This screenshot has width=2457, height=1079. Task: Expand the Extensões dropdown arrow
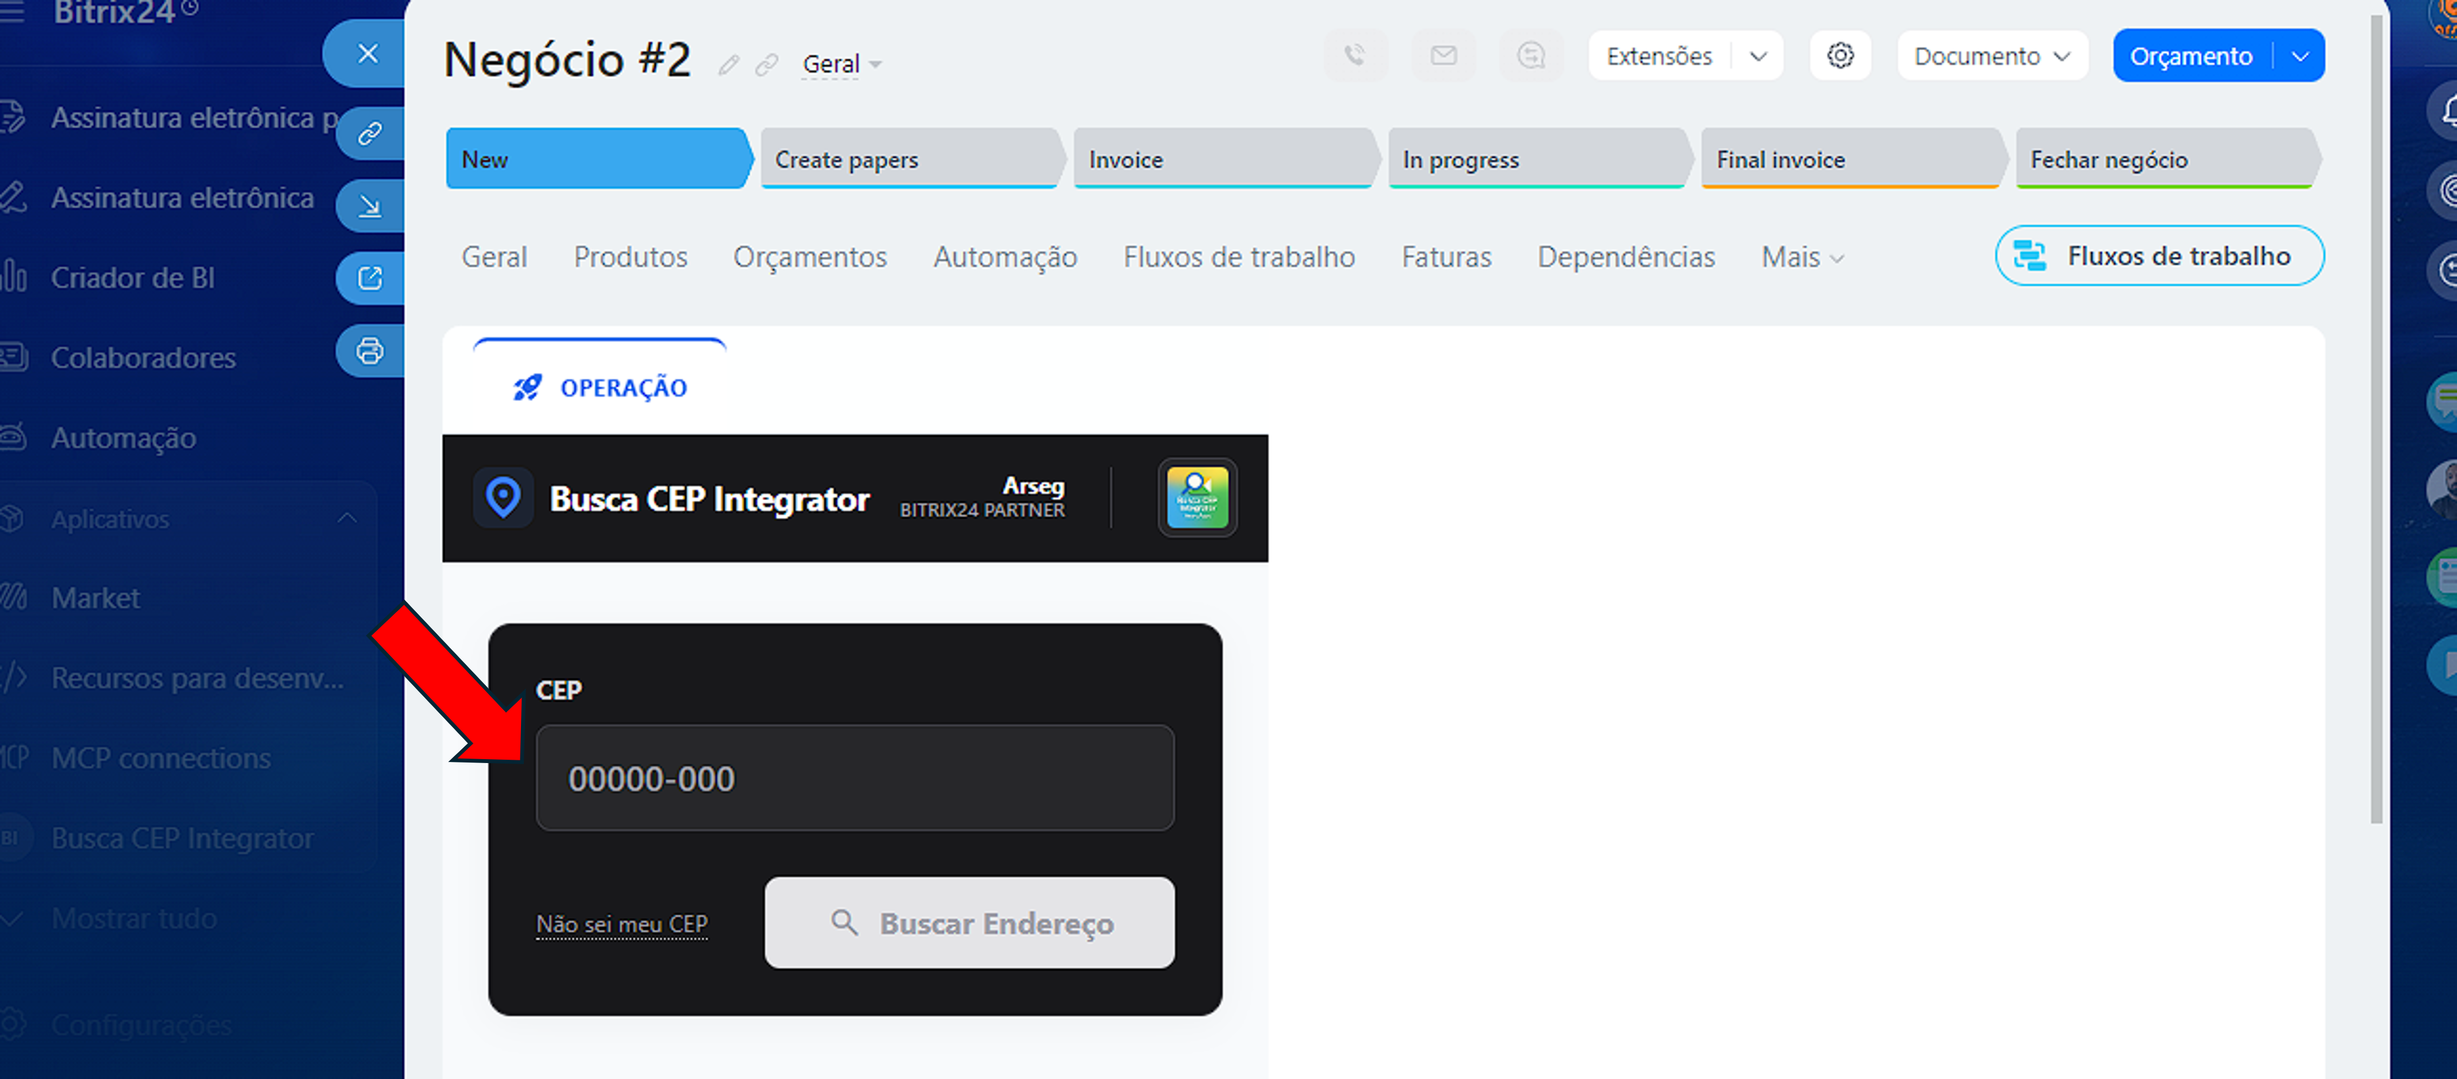(1758, 56)
